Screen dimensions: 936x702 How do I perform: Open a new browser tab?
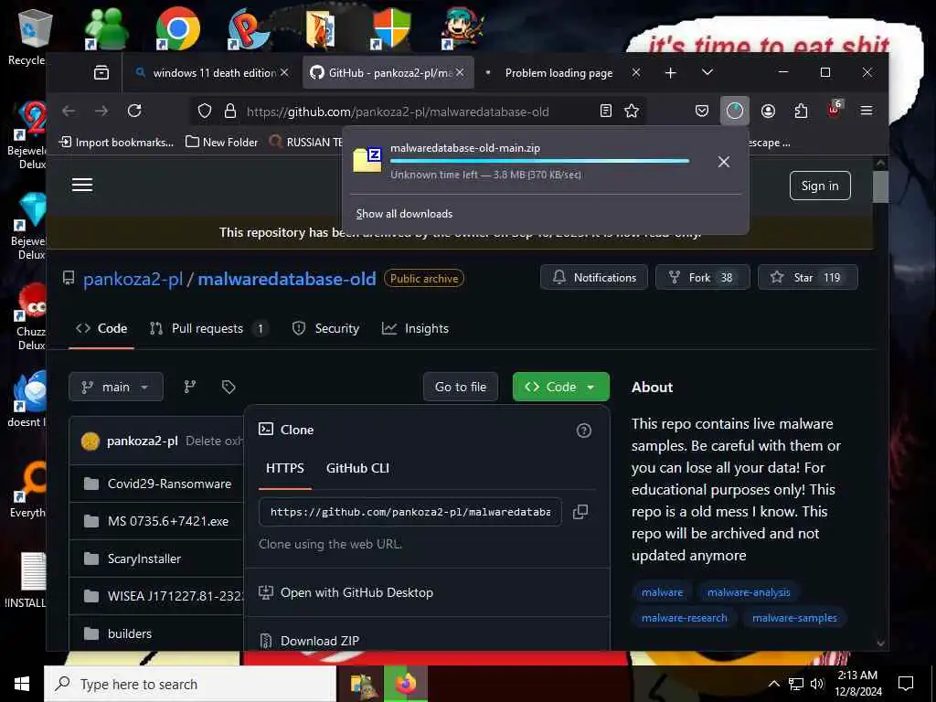[670, 73]
